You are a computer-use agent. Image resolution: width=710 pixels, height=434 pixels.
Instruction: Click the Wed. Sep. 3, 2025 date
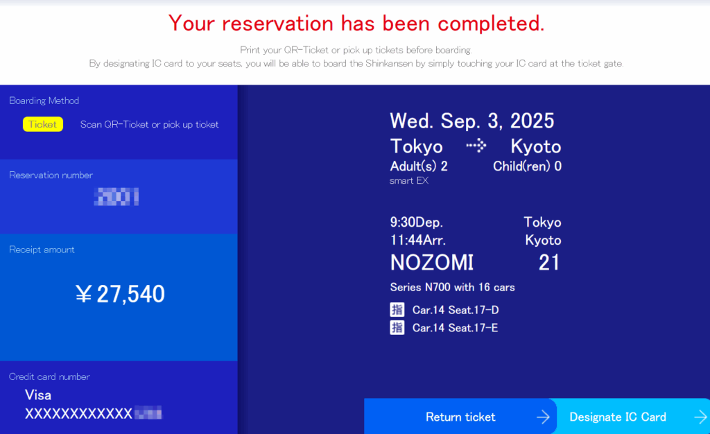click(472, 121)
